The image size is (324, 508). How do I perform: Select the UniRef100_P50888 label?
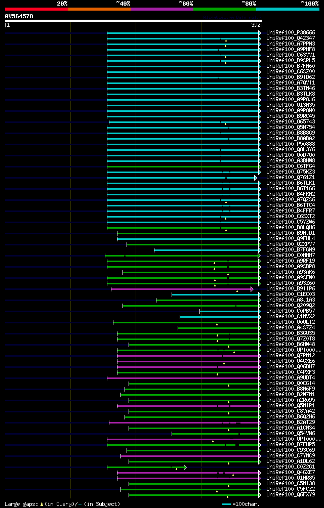291,144
